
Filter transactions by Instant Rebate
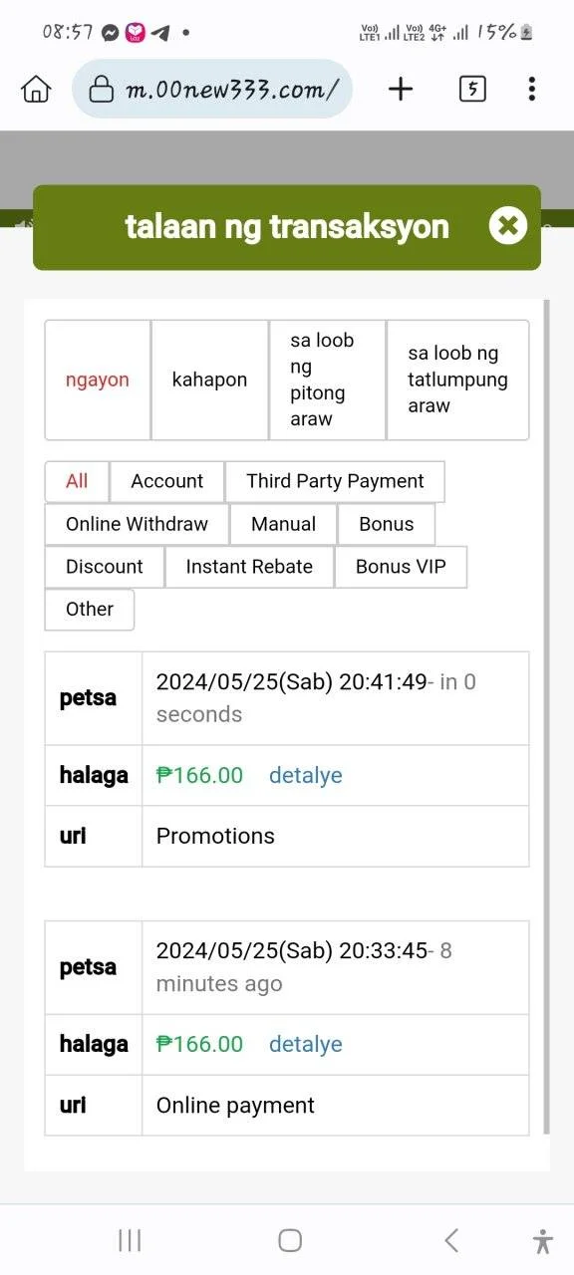(x=249, y=567)
